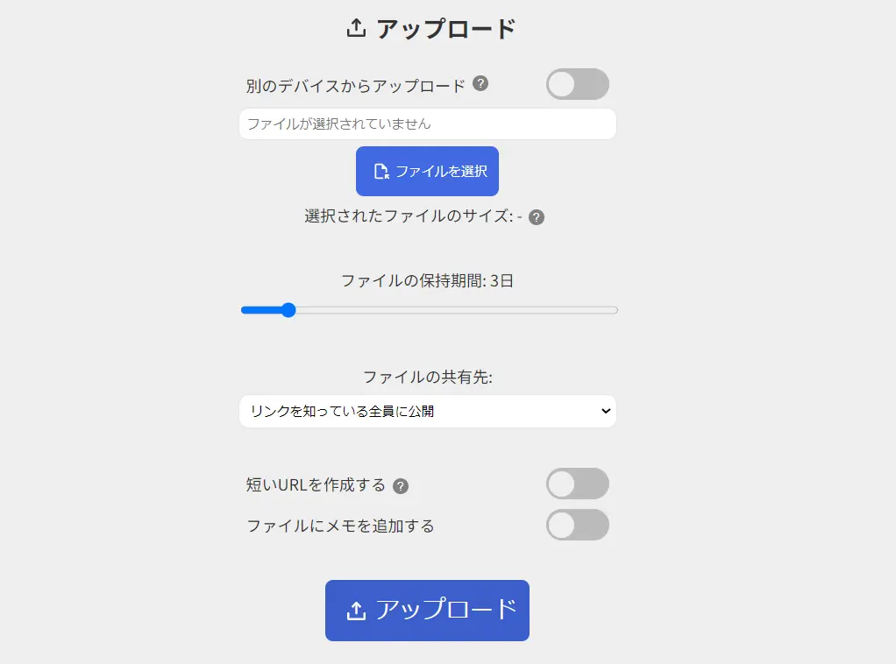Click the ファイルが選択されていません input field
The width and height of the screenshot is (896, 664).
point(427,124)
